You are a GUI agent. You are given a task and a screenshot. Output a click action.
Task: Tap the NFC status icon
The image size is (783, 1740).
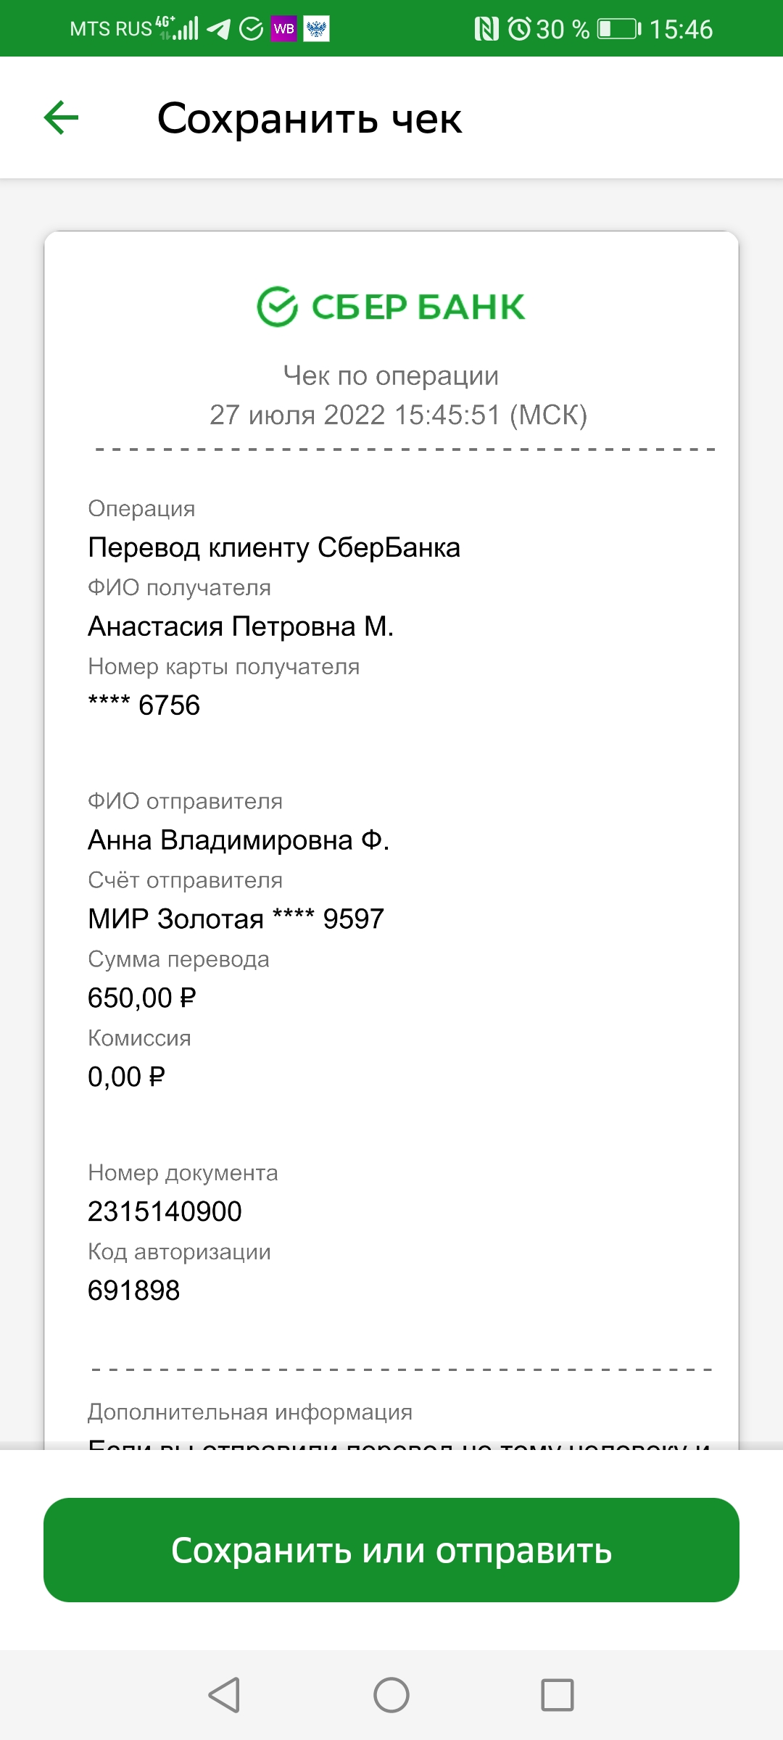click(486, 29)
